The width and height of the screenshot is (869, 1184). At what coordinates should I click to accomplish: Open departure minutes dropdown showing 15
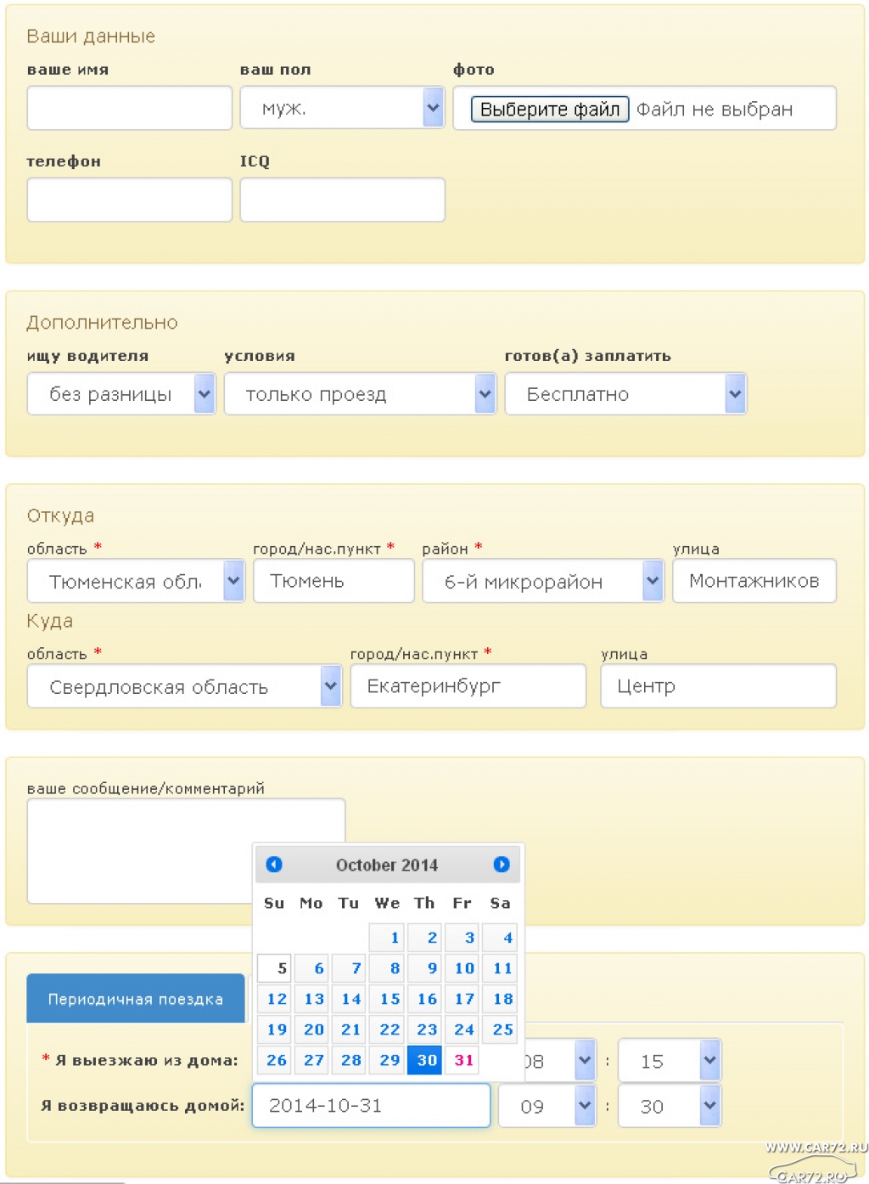pos(670,1061)
